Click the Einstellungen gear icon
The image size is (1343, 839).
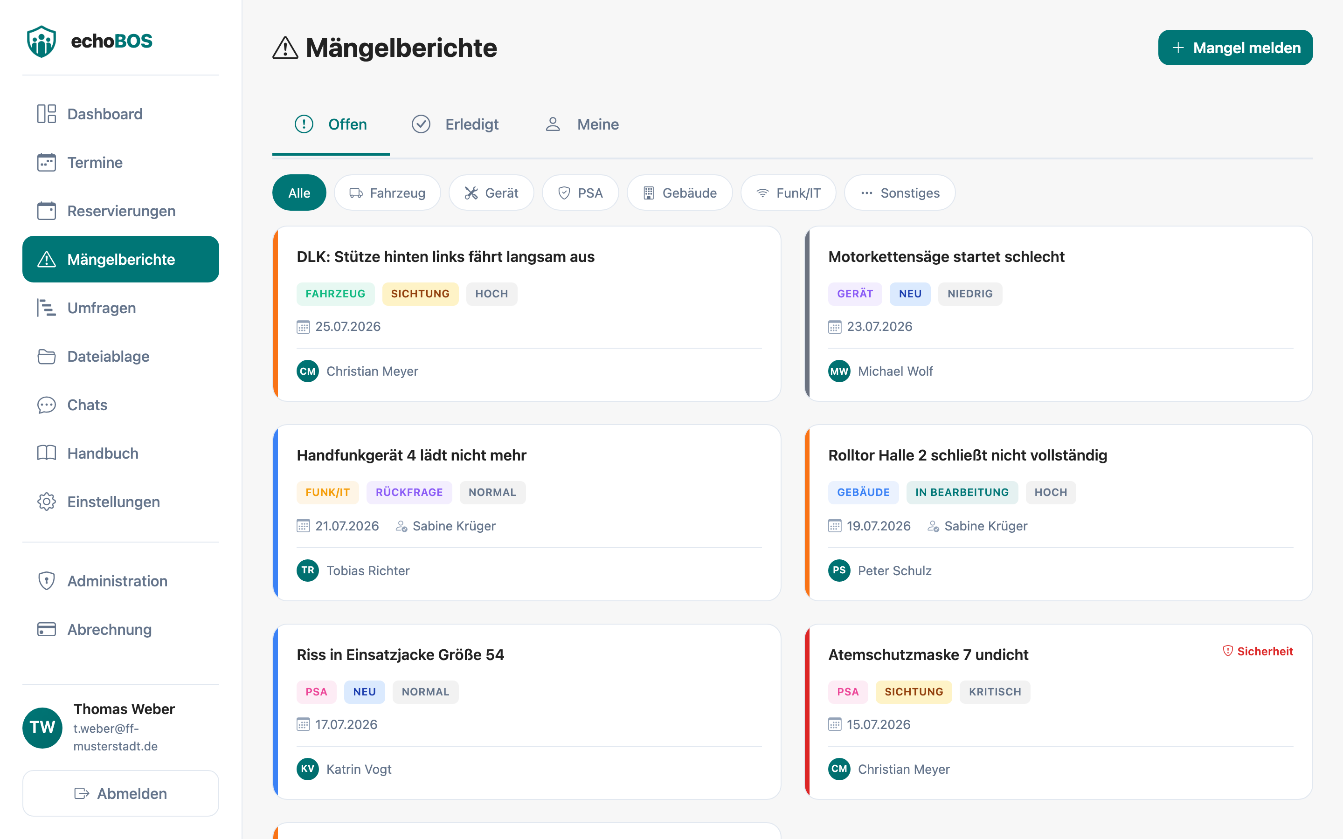click(47, 502)
